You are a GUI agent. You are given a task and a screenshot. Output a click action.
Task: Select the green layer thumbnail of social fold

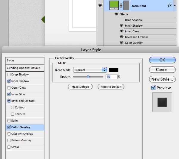[114, 5]
